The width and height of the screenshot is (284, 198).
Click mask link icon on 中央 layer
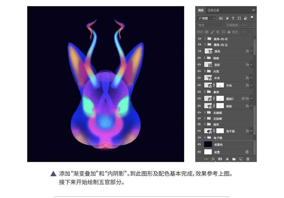click(x=214, y=85)
